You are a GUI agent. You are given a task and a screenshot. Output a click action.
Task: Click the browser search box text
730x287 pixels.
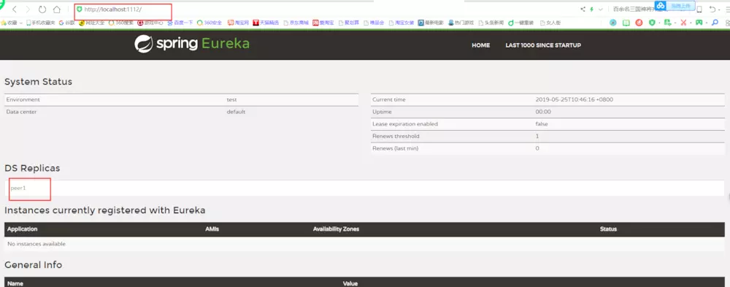633,9
